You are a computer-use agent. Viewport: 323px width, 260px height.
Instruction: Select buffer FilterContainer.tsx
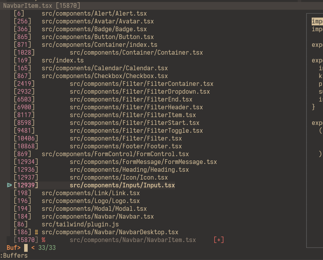[x=141, y=84]
